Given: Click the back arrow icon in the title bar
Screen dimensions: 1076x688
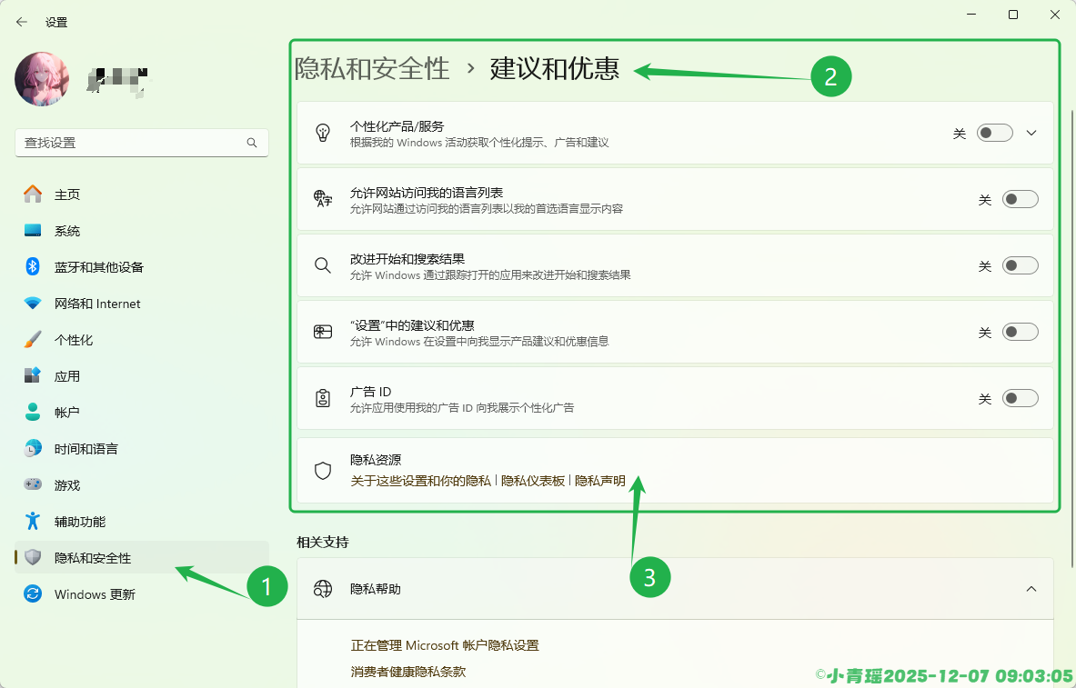Looking at the screenshot, I should (22, 22).
